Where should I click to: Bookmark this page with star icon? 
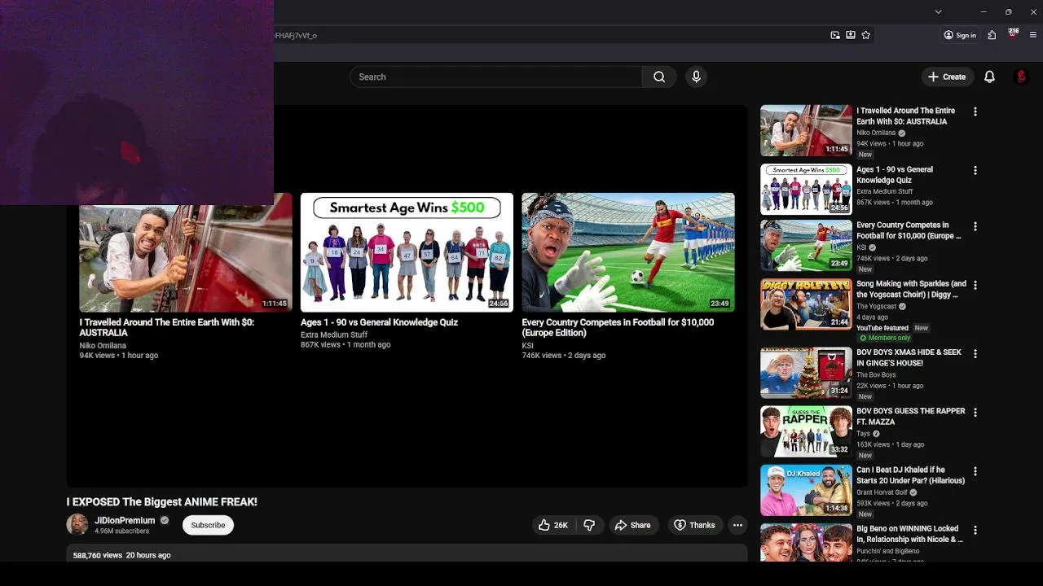click(866, 35)
